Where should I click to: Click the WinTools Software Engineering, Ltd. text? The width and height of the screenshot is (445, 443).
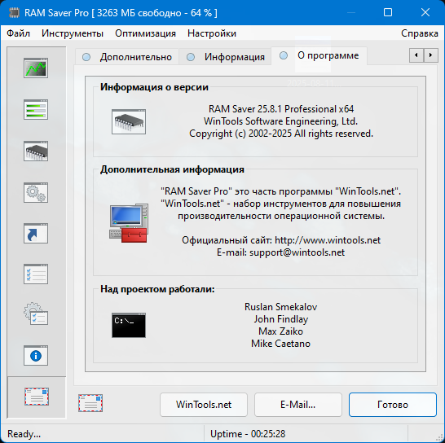pyautogui.click(x=280, y=121)
